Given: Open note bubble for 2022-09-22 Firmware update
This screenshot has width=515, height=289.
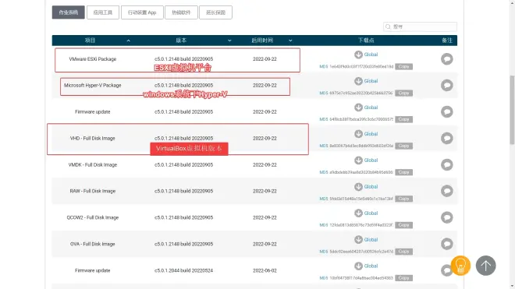Looking at the screenshot, I should tap(446, 112).
